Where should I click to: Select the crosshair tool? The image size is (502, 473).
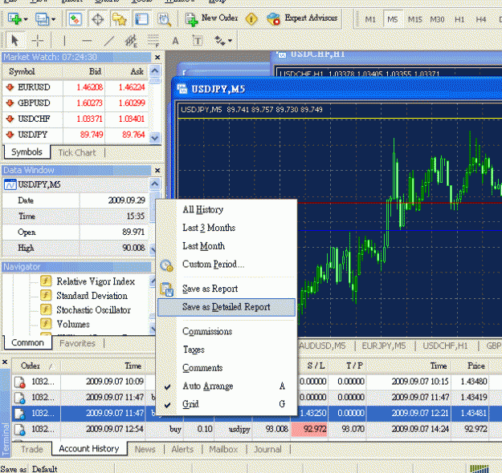38,41
